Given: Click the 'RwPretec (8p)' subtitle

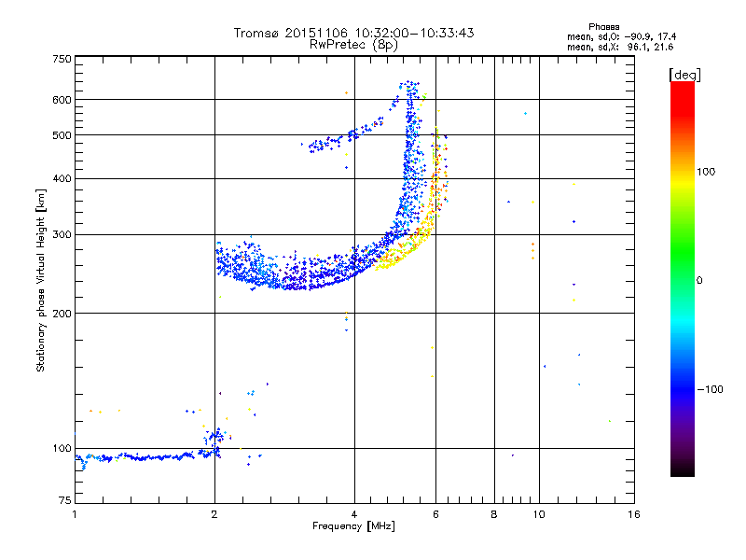Looking at the screenshot, I should tap(353, 45).
